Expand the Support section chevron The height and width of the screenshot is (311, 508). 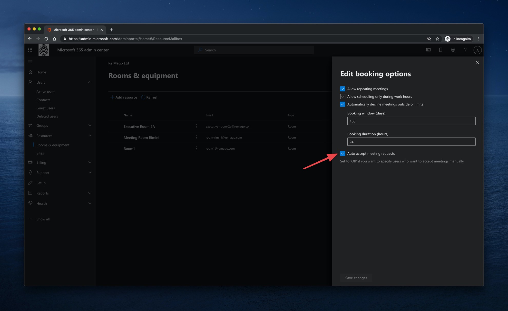90,172
